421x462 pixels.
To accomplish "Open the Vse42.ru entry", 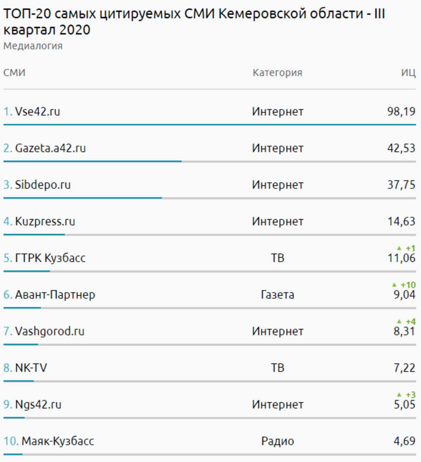I will click(37, 112).
